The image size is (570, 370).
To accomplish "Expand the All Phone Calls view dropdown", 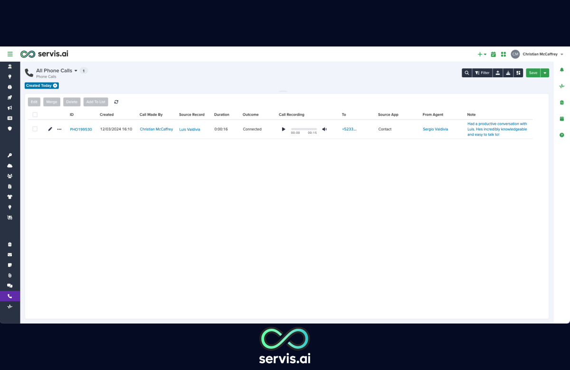I will pyautogui.click(x=76, y=71).
